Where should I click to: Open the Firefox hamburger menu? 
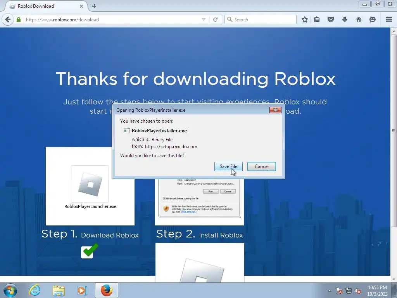pos(389,19)
